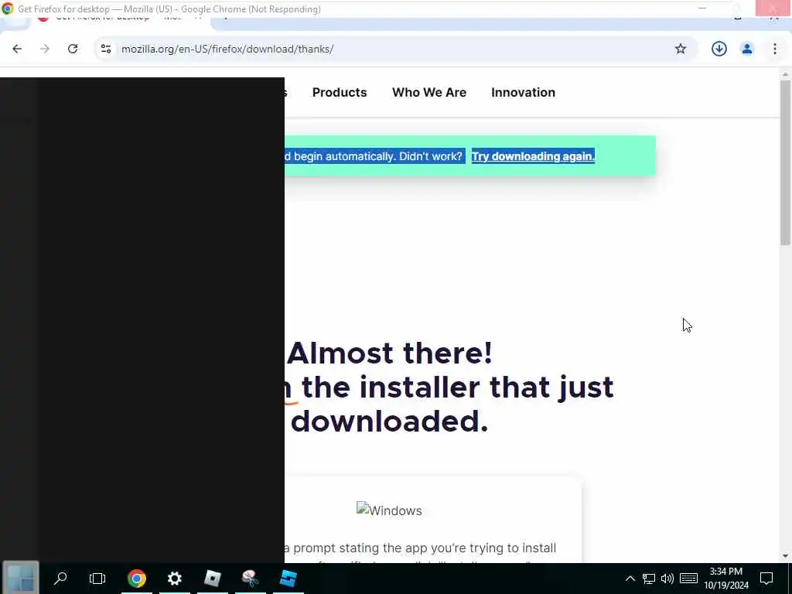Open touch keyboard tray icon

coord(688,579)
